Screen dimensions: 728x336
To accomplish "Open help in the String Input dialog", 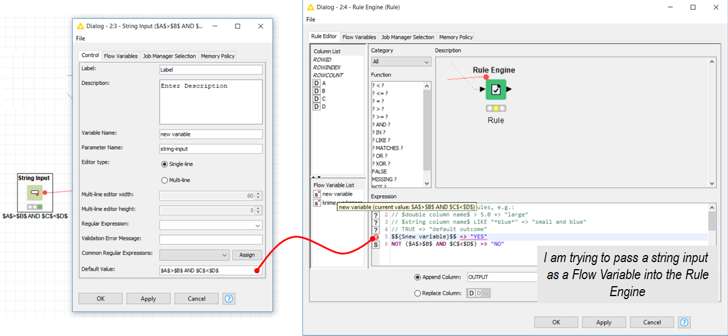I will [229, 298].
